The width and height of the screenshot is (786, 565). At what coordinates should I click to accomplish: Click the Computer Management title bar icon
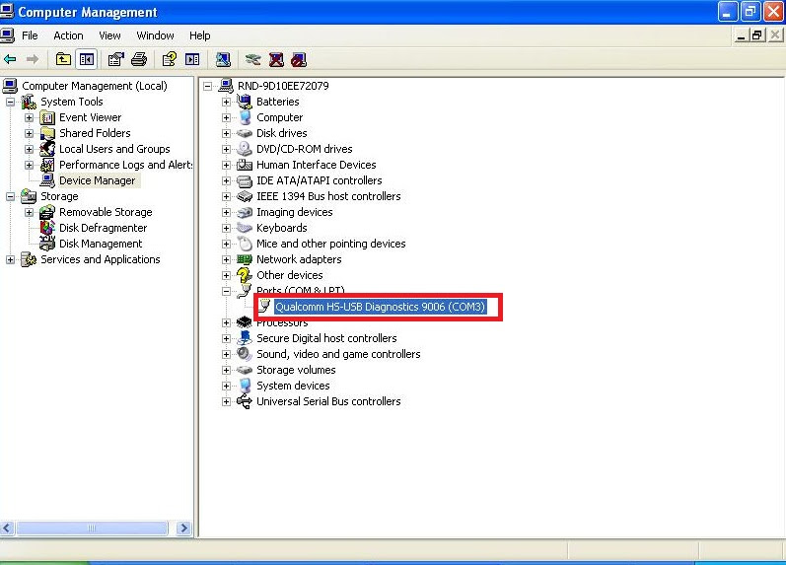7,11
